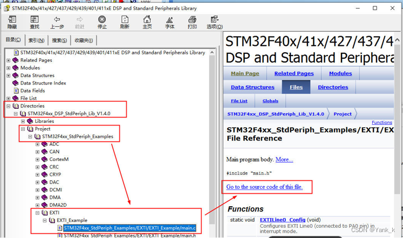
Task: Click the Find (查找) toolbar icon
Action: click(x=35, y=19)
